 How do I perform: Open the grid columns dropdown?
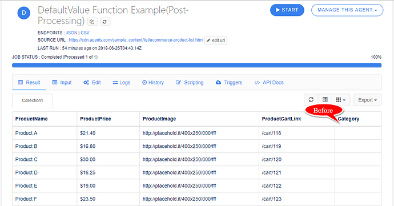point(341,100)
